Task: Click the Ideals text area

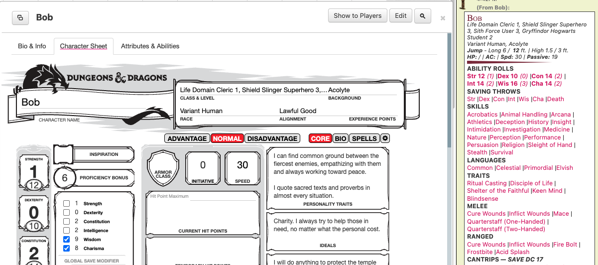Action: click(x=328, y=229)
